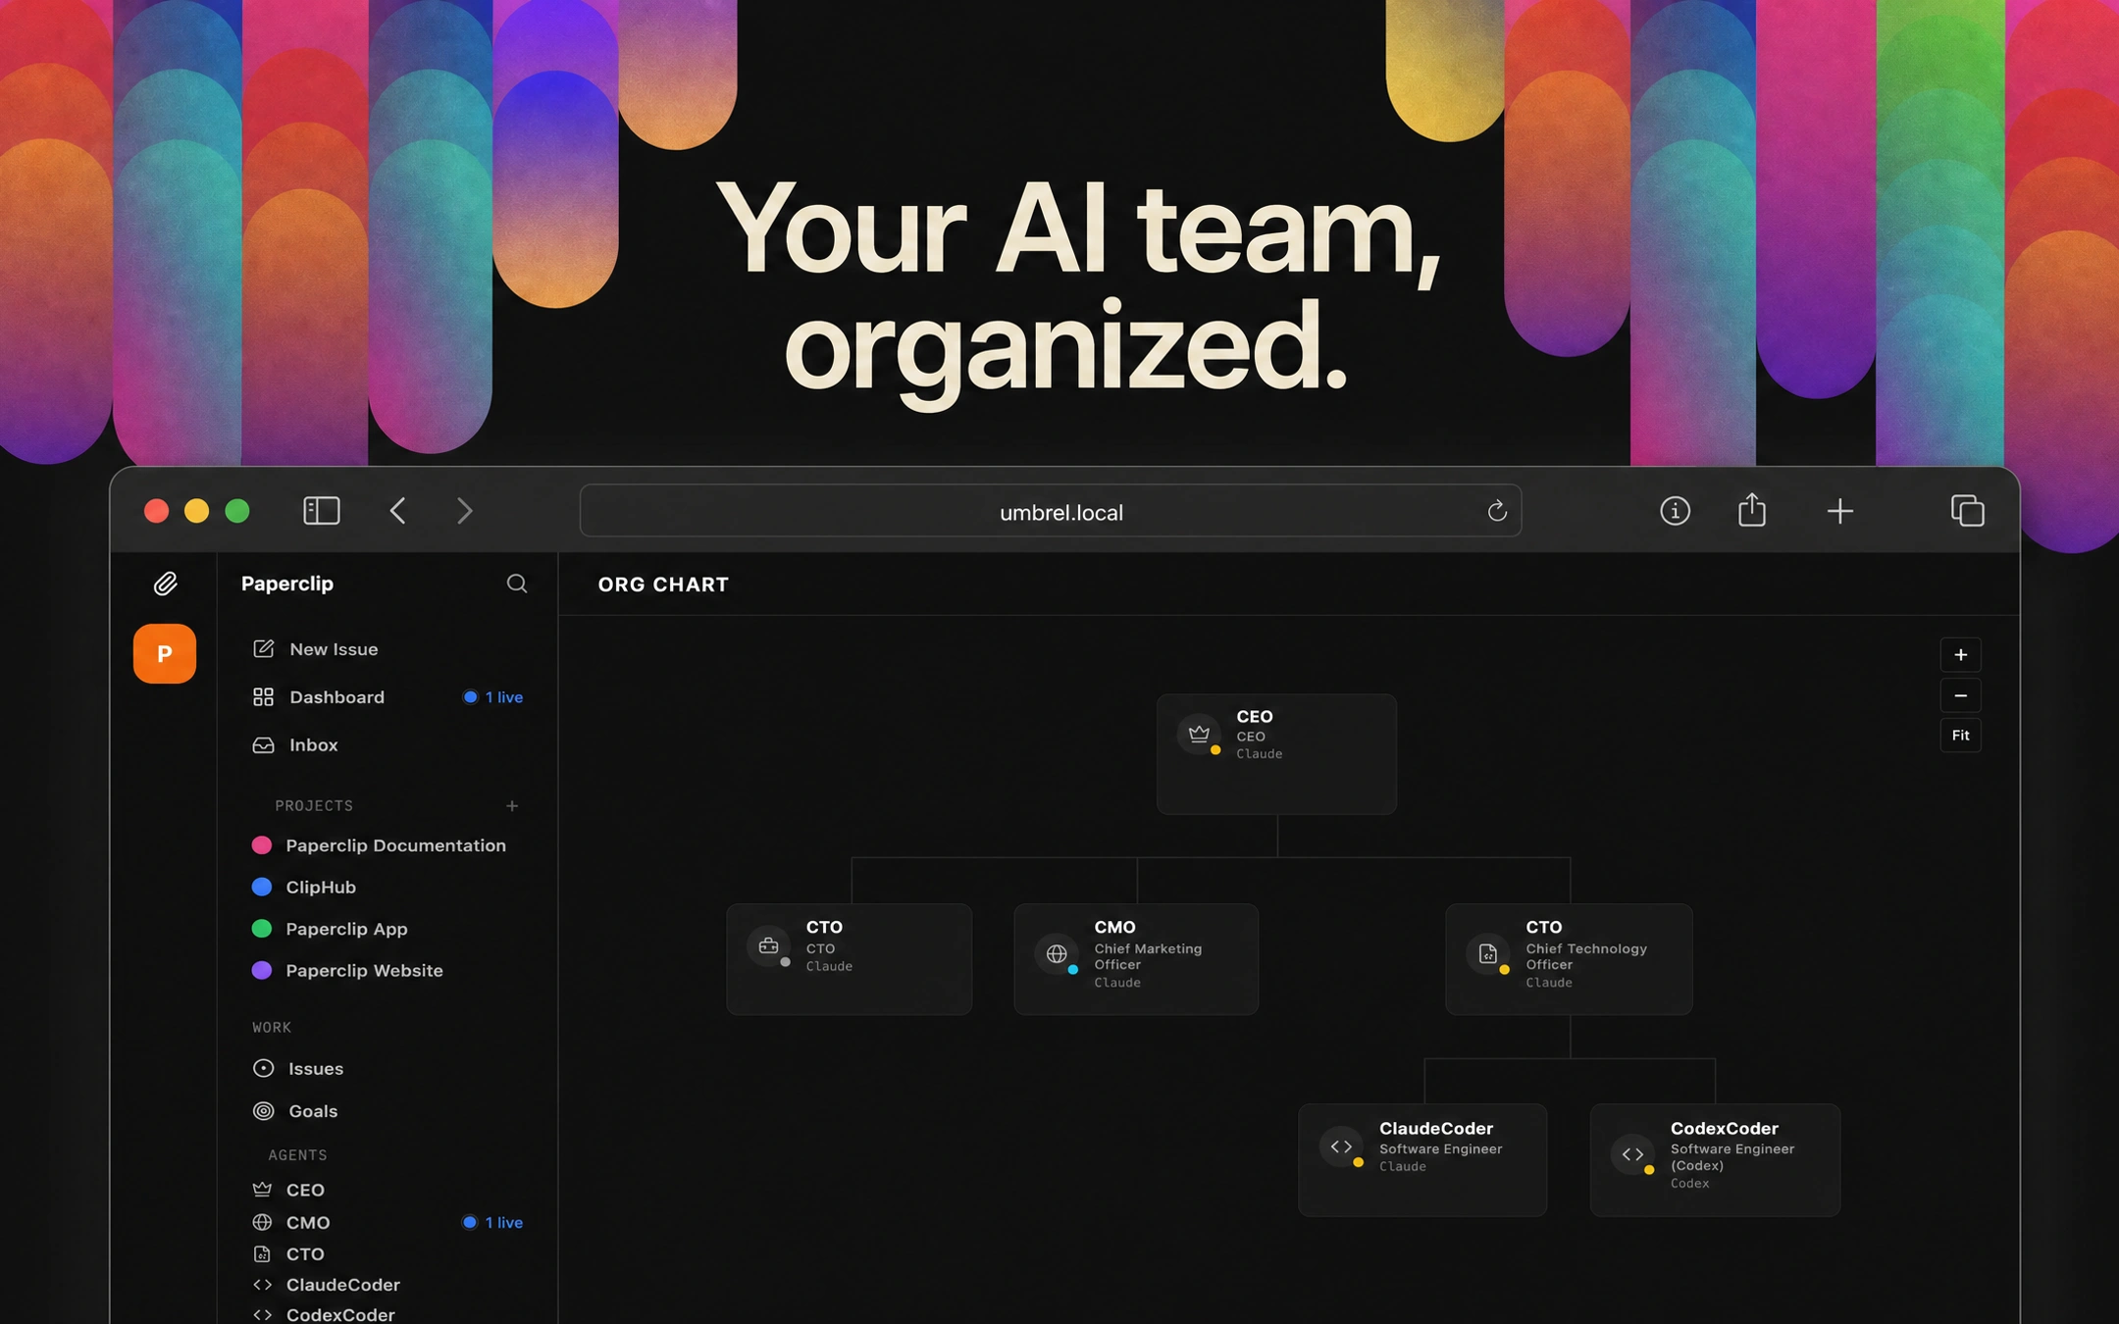Viewport: 2119px width, 1324px height.
Task: Zoom in the org chart with plus button
Action: (1960, 654)
